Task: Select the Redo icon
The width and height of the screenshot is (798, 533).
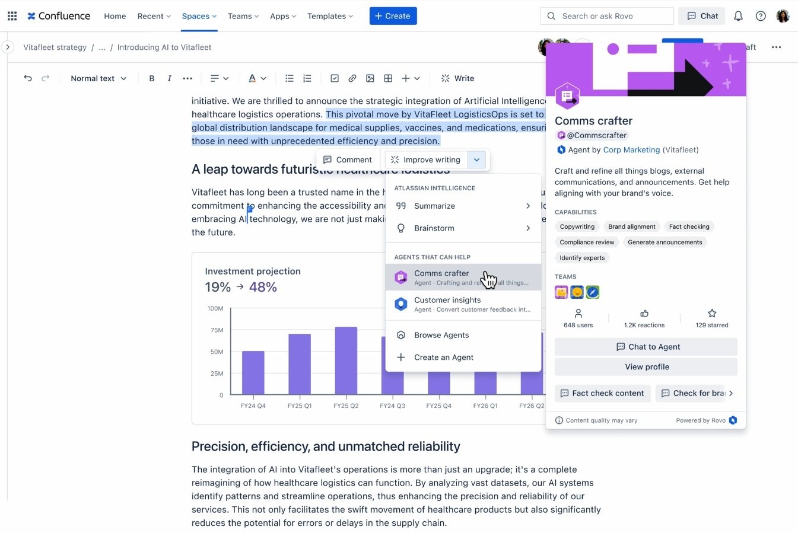Action: tap(46, 78)
